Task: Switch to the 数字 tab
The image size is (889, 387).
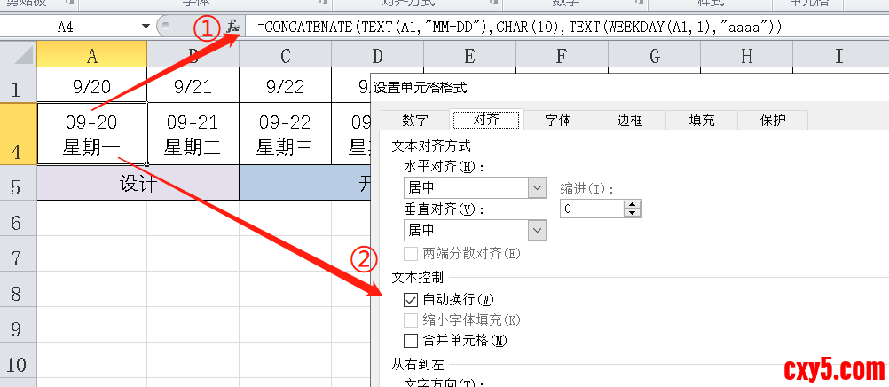Action: point(414,120)
